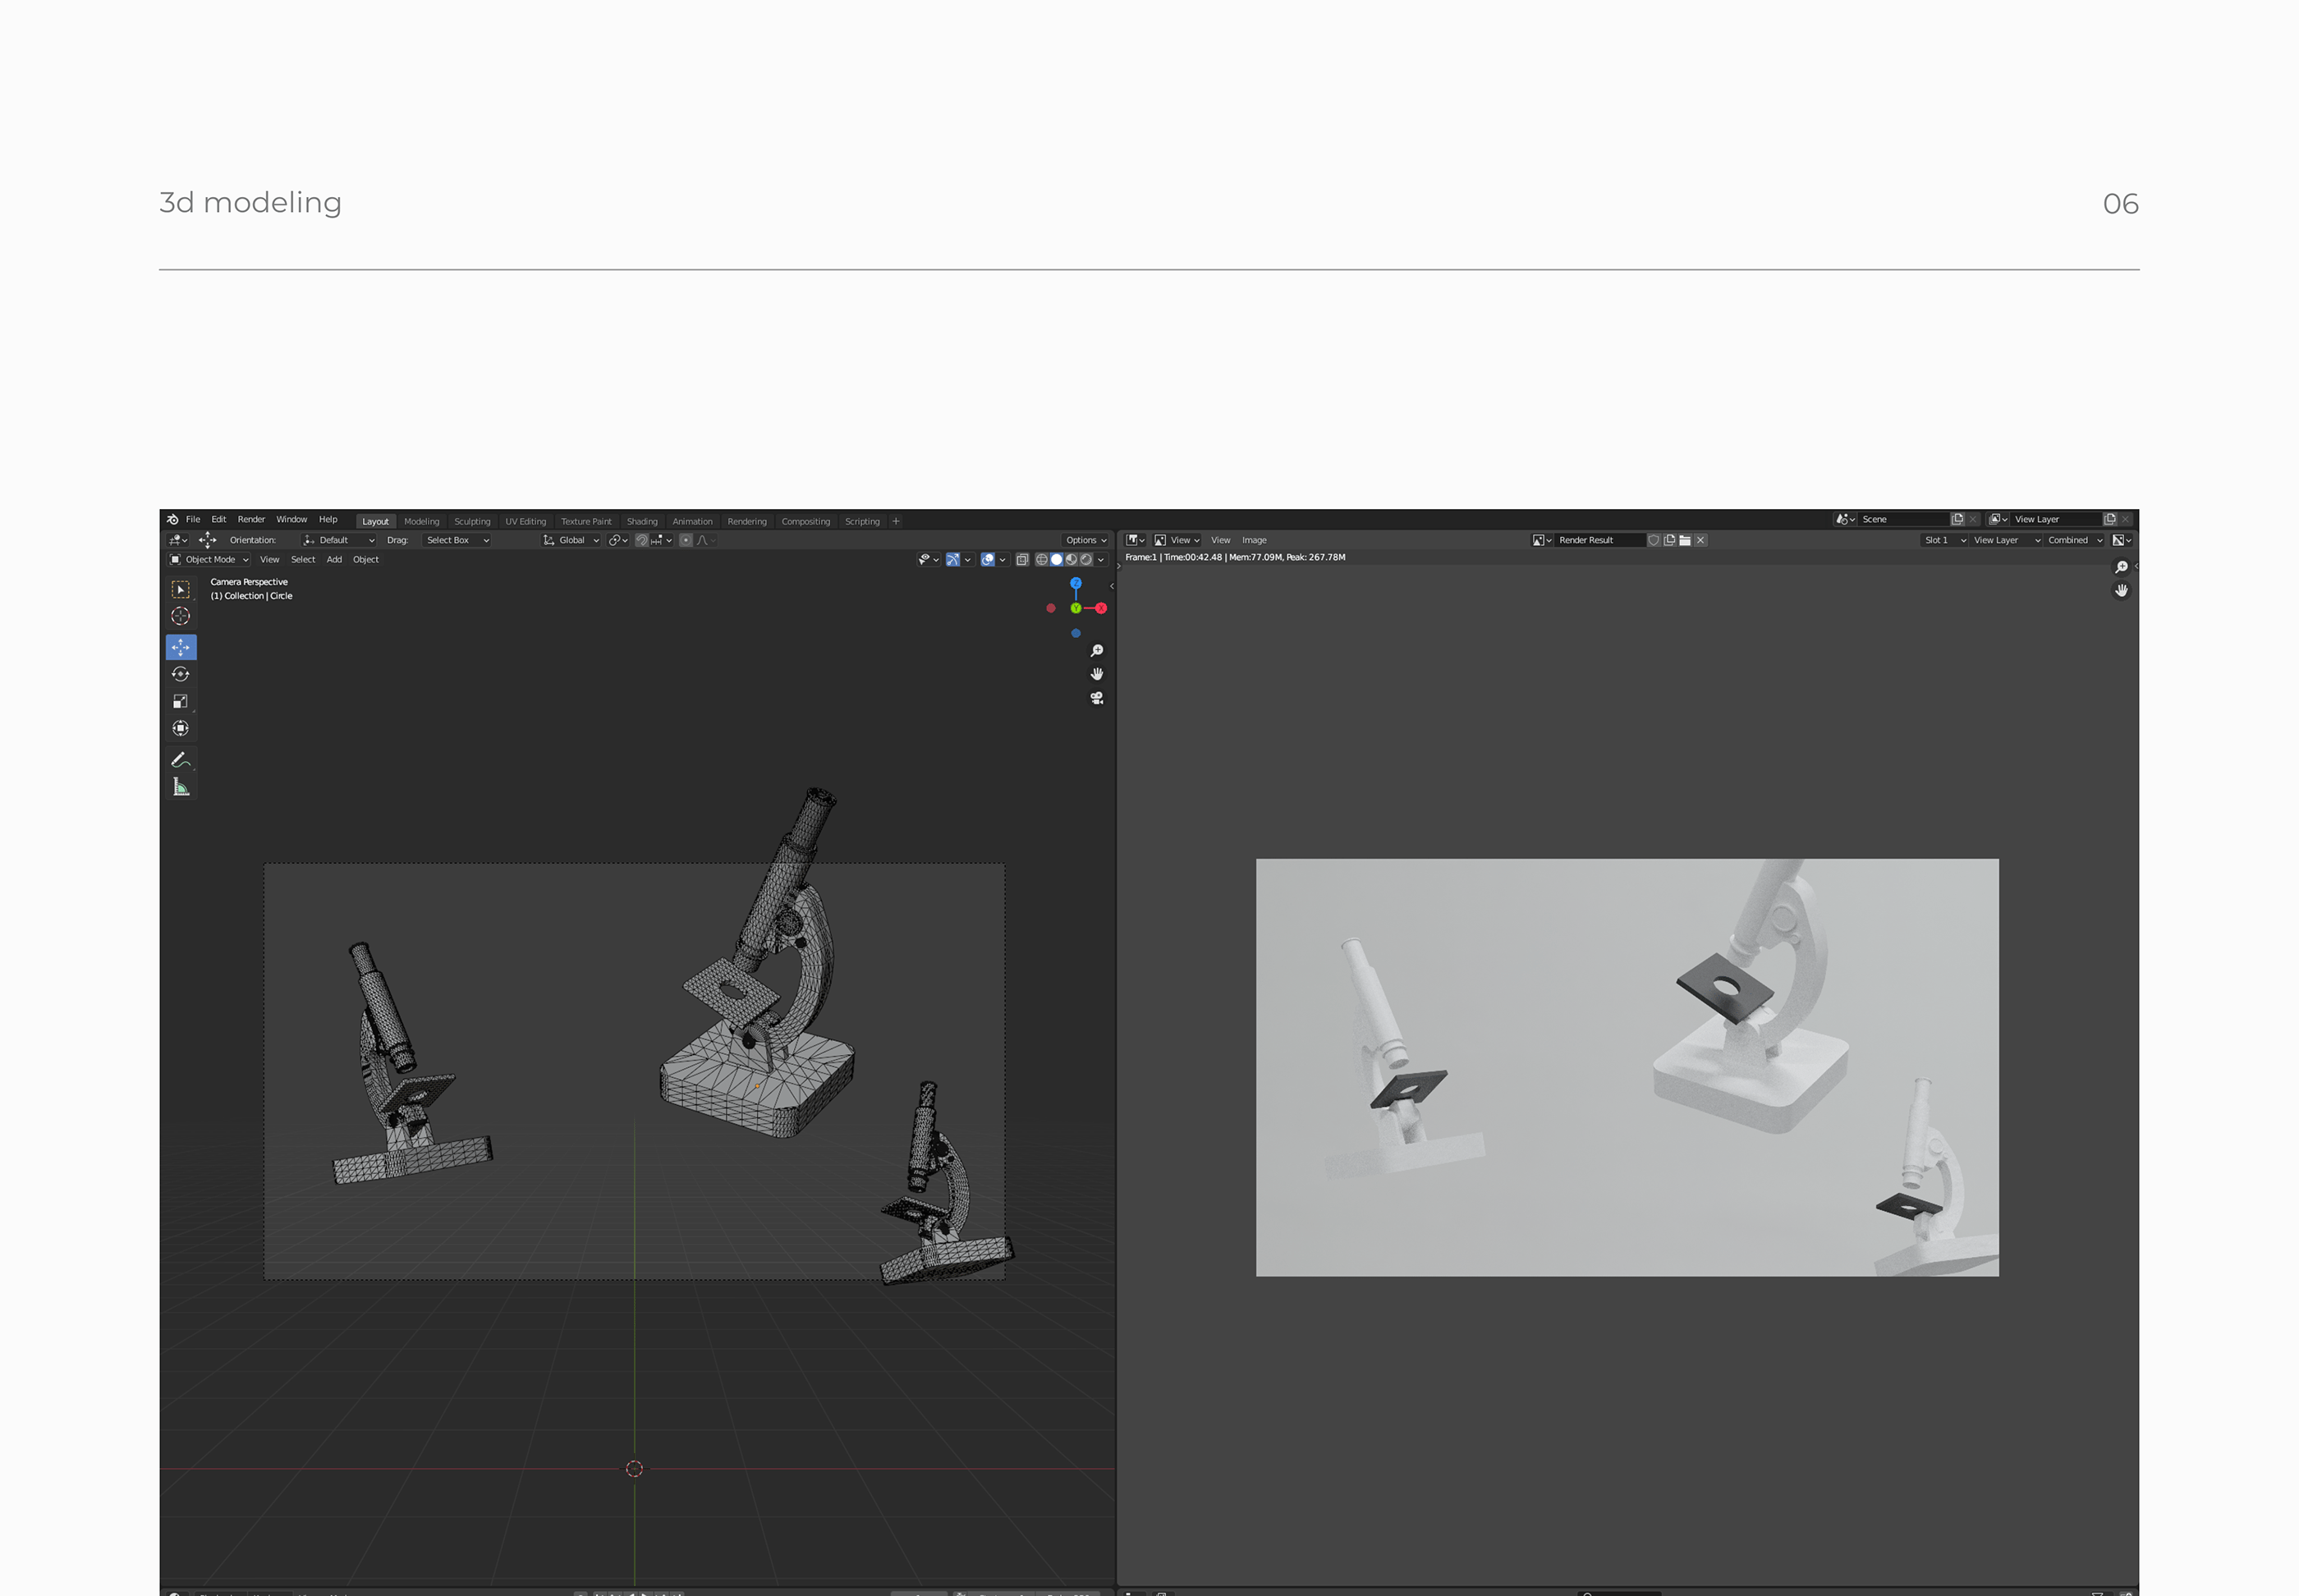Open the Object Mode dropdown

(209, 560)
